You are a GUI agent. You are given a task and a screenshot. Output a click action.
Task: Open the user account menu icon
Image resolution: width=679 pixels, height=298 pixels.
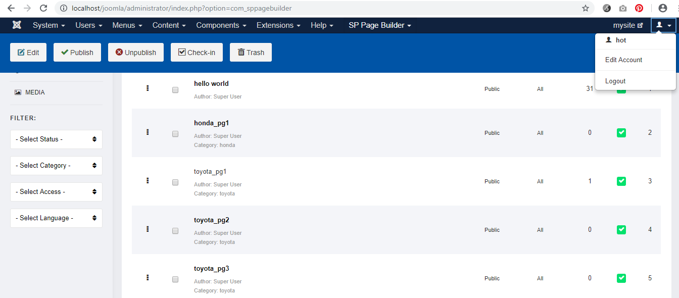coord(663,25)
